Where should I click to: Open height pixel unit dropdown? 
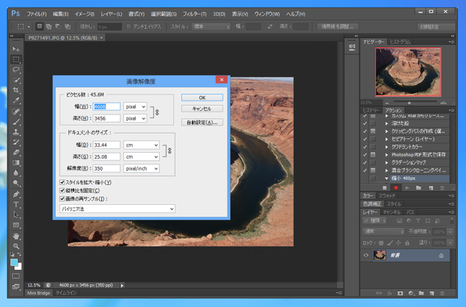coord(135,119)
